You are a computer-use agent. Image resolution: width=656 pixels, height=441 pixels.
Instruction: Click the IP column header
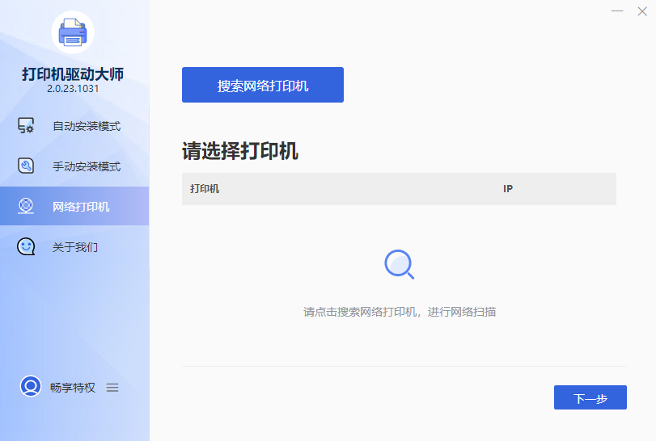click(x=508, y=189)
